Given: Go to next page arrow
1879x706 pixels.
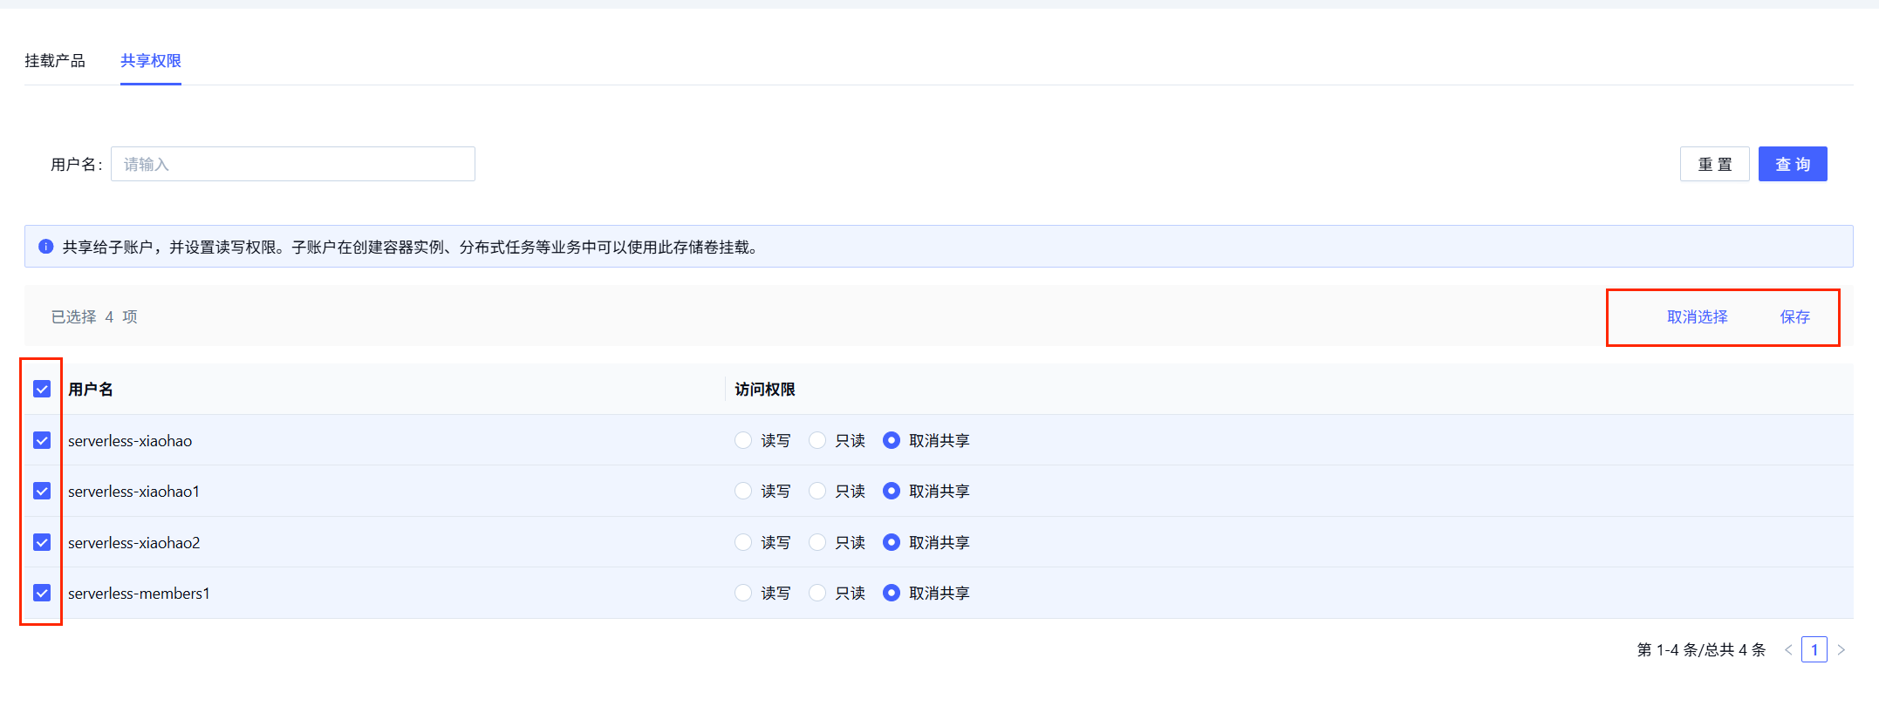Looking at the screenshot, I should [1841, 650].
